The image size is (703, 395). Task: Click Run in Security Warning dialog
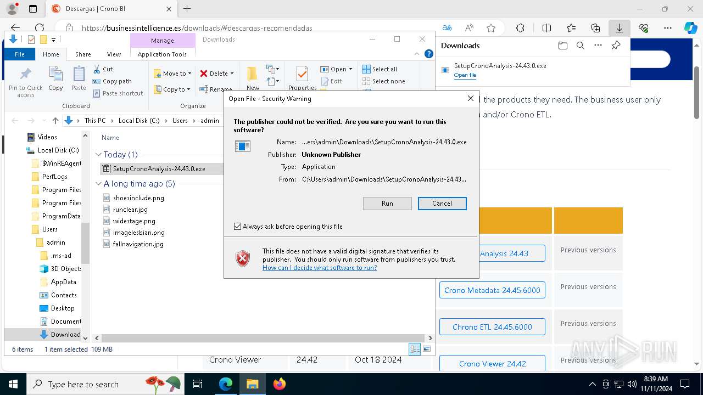coord(387,204)
